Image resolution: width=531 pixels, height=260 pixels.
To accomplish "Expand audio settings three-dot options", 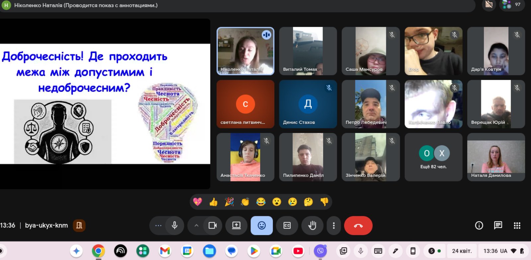I will pyautogui.click(x=158, y=226).
